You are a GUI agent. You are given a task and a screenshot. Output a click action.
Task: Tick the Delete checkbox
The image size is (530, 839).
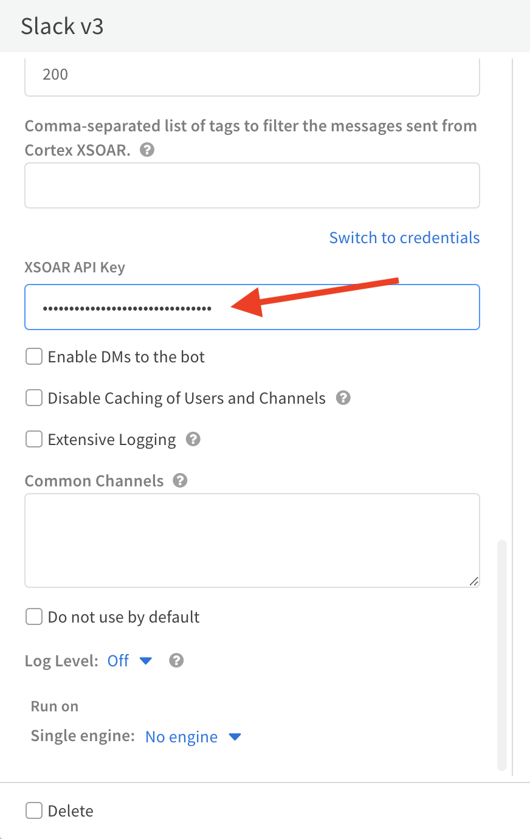pyautogui.click(x=34, y=810)
